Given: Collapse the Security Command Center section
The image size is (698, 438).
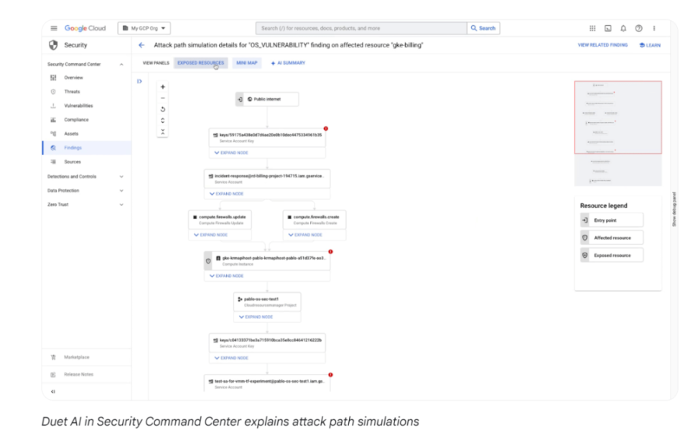Looking at the screenshot, I should (x=121, y=65).
